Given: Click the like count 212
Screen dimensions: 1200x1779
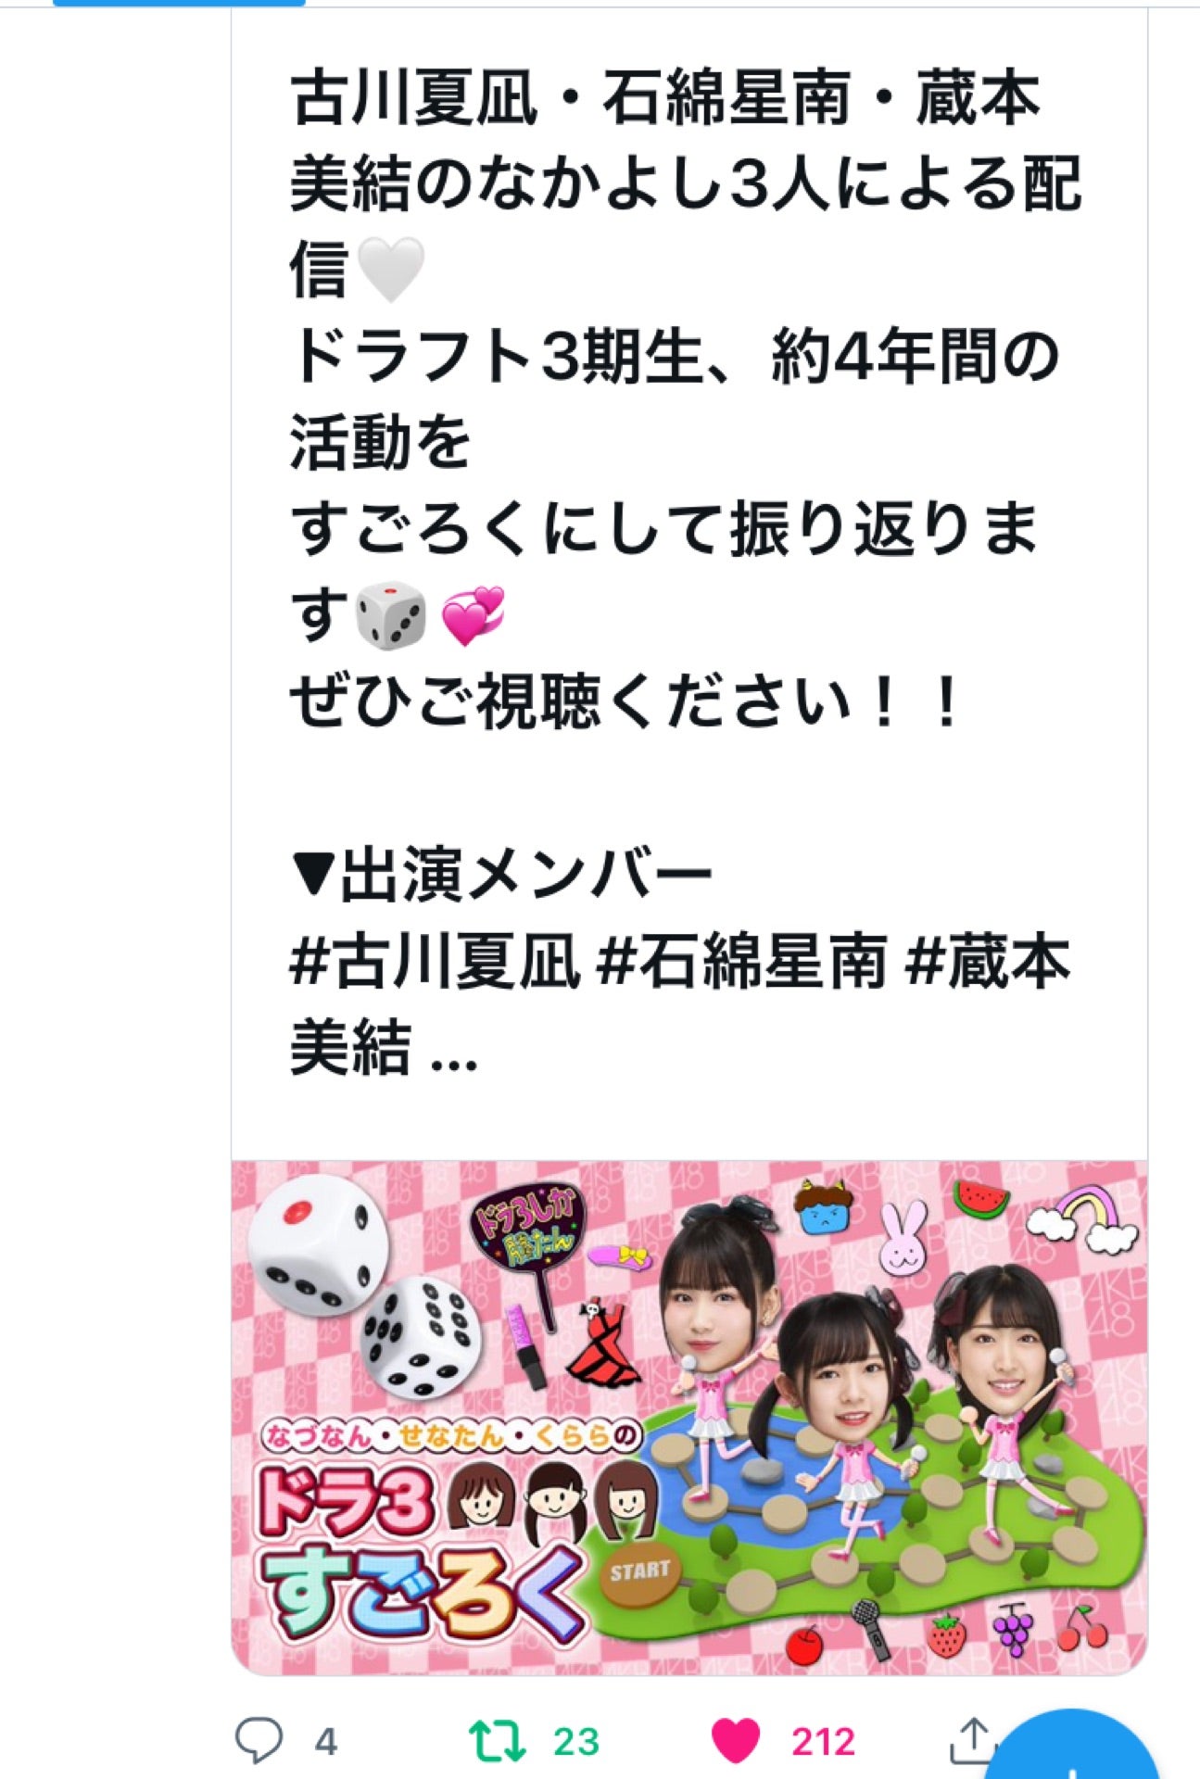Looking at the screenshot, I should tap(823, 1742).
